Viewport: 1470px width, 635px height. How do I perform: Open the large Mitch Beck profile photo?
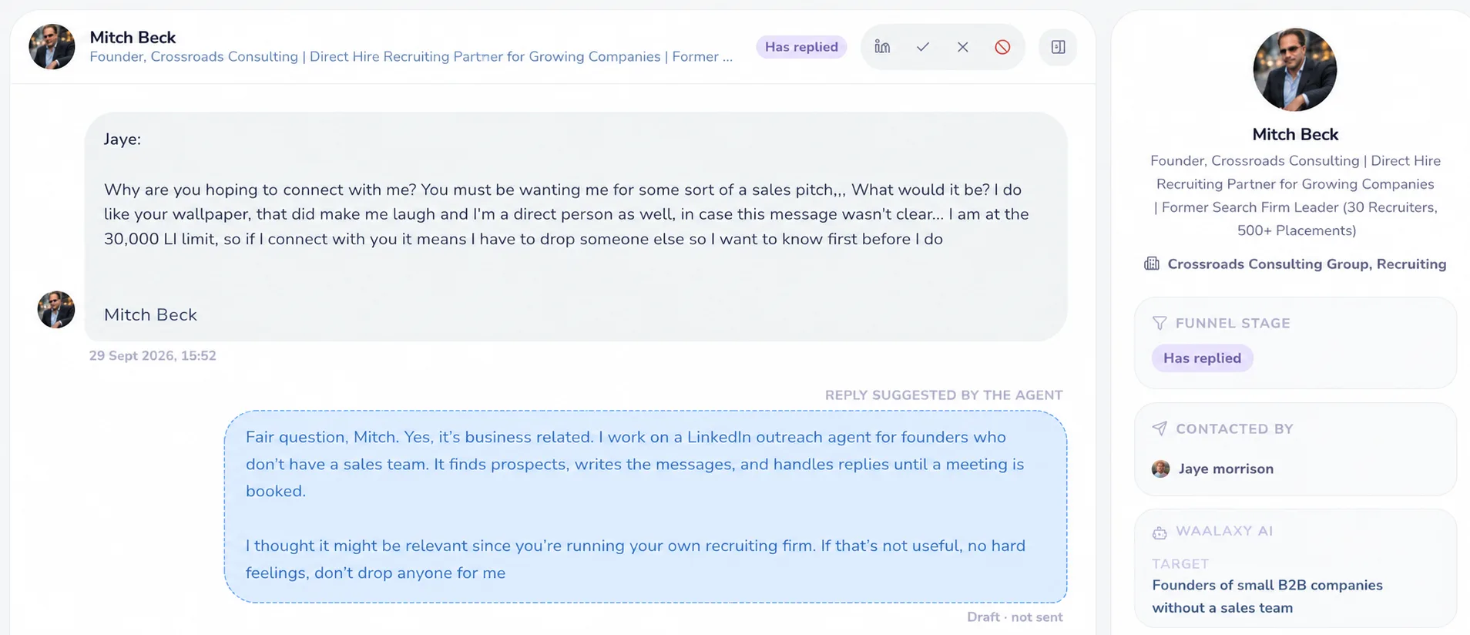click(x=1295, y=69)
